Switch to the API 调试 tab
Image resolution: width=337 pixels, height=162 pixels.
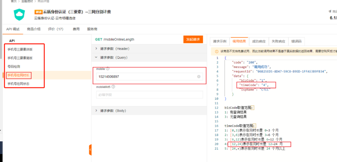click(x=13, y=29)
